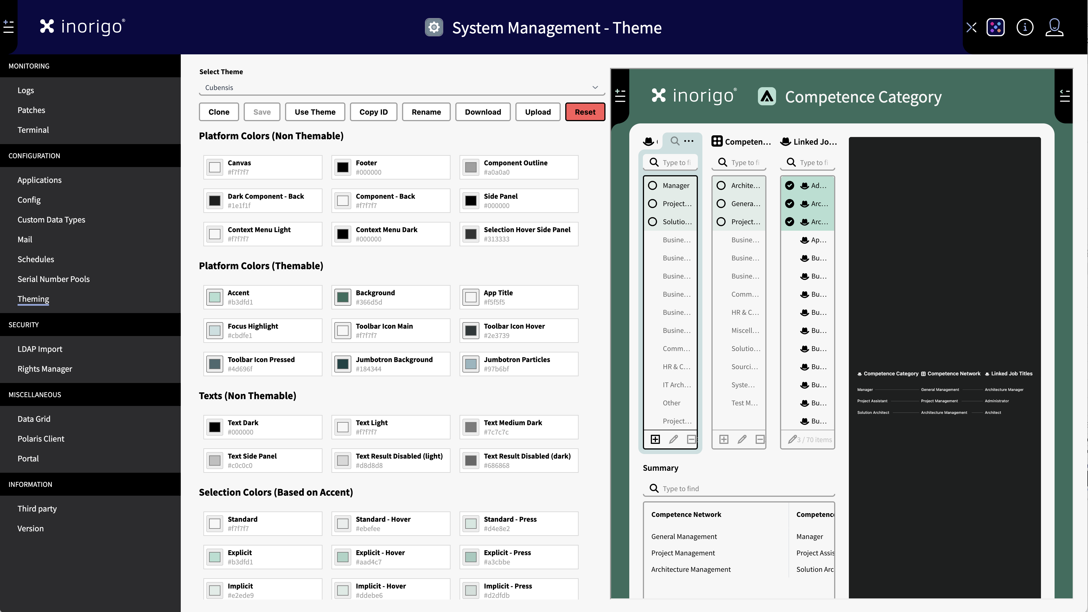This screenshot has width=1088, height=612.
Task: Select the Manager radio button
Action: tap(653, 185)
